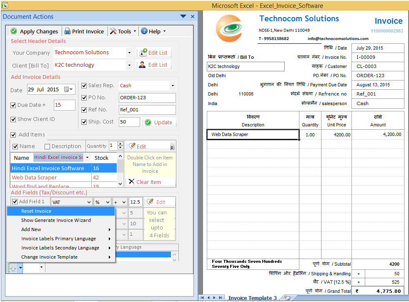Image resolution: width=409 pixels, height=302 pixels.
Task: Open the Client Bill To dropdown
Action: (128, 65)
